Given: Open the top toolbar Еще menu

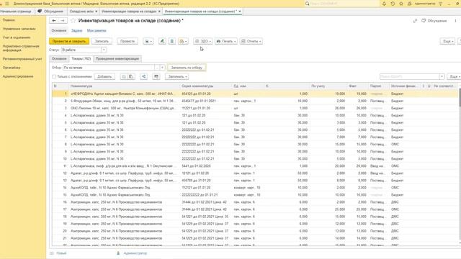Looking at the screenshot, I should (x=447, y=42).
